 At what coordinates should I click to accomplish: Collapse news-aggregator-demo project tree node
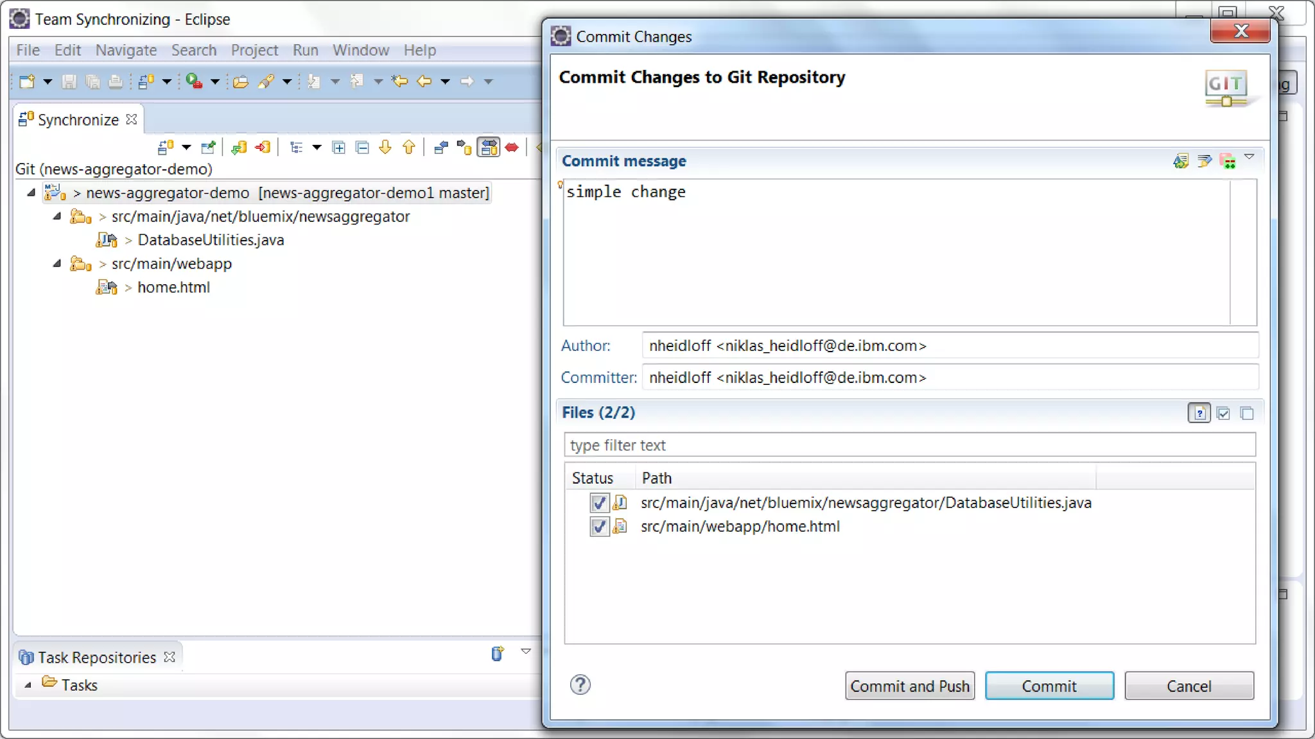[31, 192]
